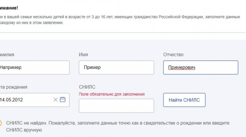This screenshot has height=137, width=246.
Task: Focus the empty СНИЛС input field
Action: [116, 106]
